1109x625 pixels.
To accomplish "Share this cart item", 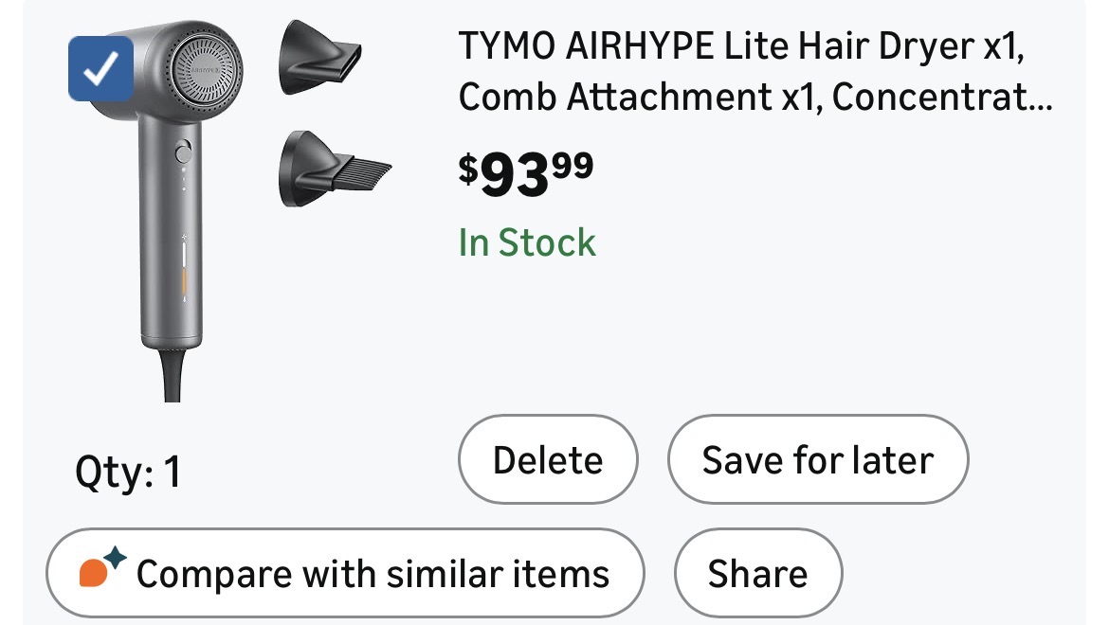I will point(757,574).
